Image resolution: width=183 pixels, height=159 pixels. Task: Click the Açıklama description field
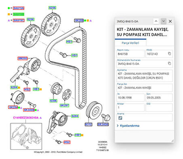point(145,76)
